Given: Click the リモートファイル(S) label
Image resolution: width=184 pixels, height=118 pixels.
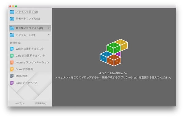Looking at the screenshot, I should coord(28,19).
